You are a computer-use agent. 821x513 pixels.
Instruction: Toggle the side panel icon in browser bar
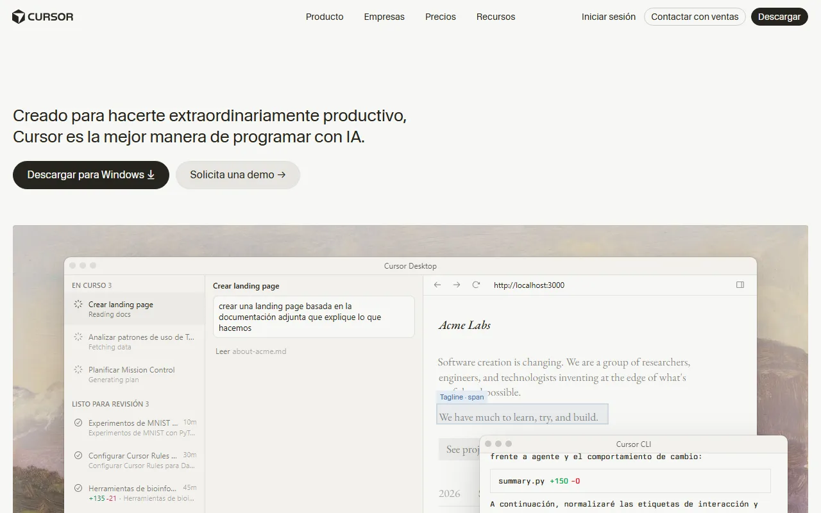(740, 285)
